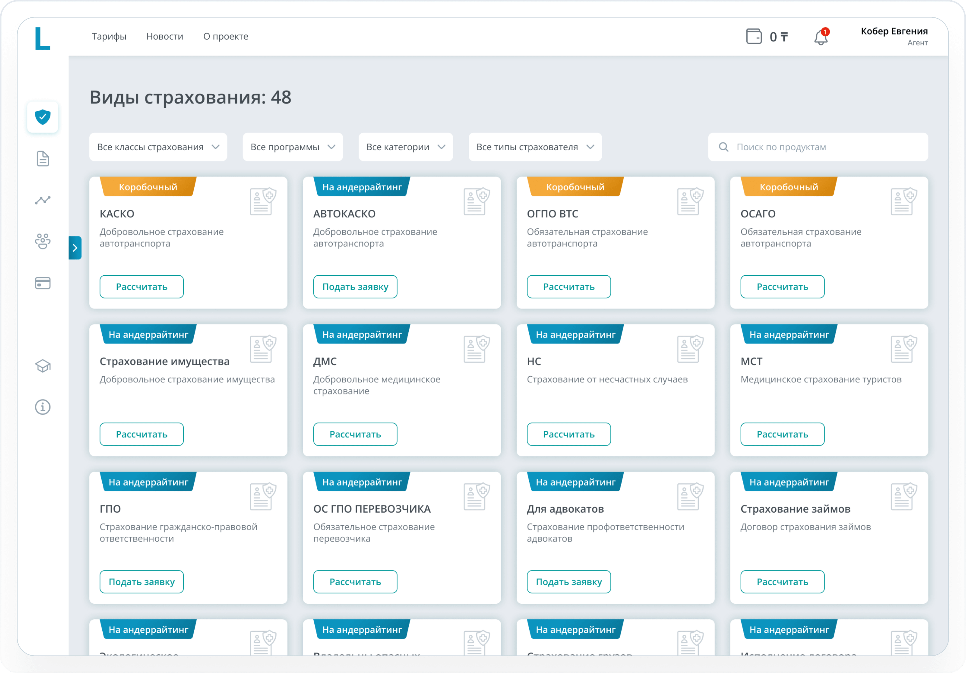966x673 pixels.
Task: Open the info circle icon in sidebar
Action: click(43, 407)
